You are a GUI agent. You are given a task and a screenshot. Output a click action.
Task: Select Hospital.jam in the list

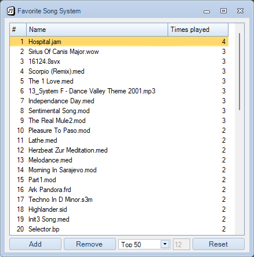[x=119, y=42]
